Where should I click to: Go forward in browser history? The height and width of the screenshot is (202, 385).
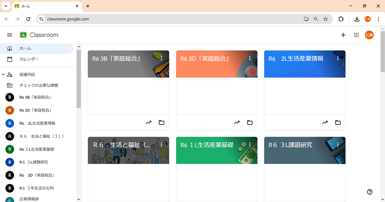tap(18, 19)
